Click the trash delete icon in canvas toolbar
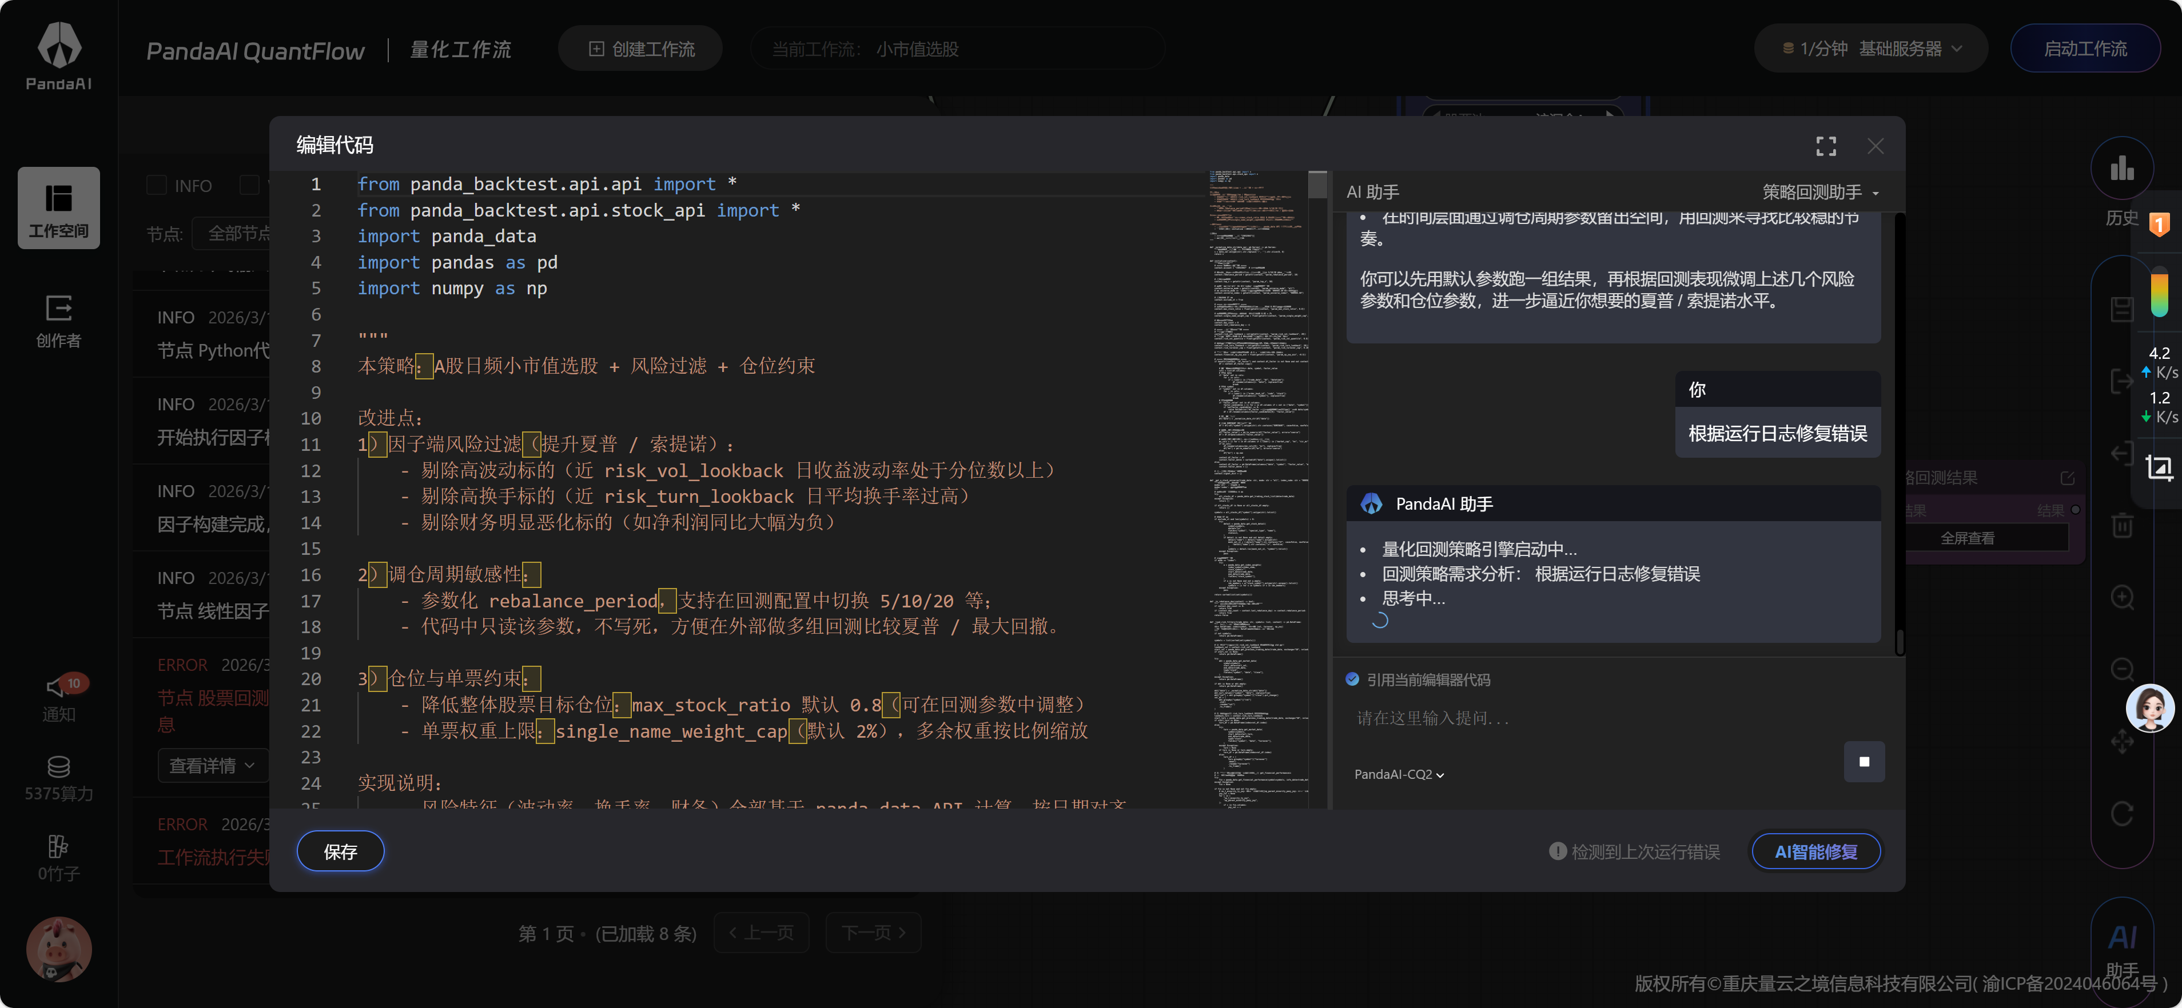2182x1008 pixels. tap(2122, 526)
